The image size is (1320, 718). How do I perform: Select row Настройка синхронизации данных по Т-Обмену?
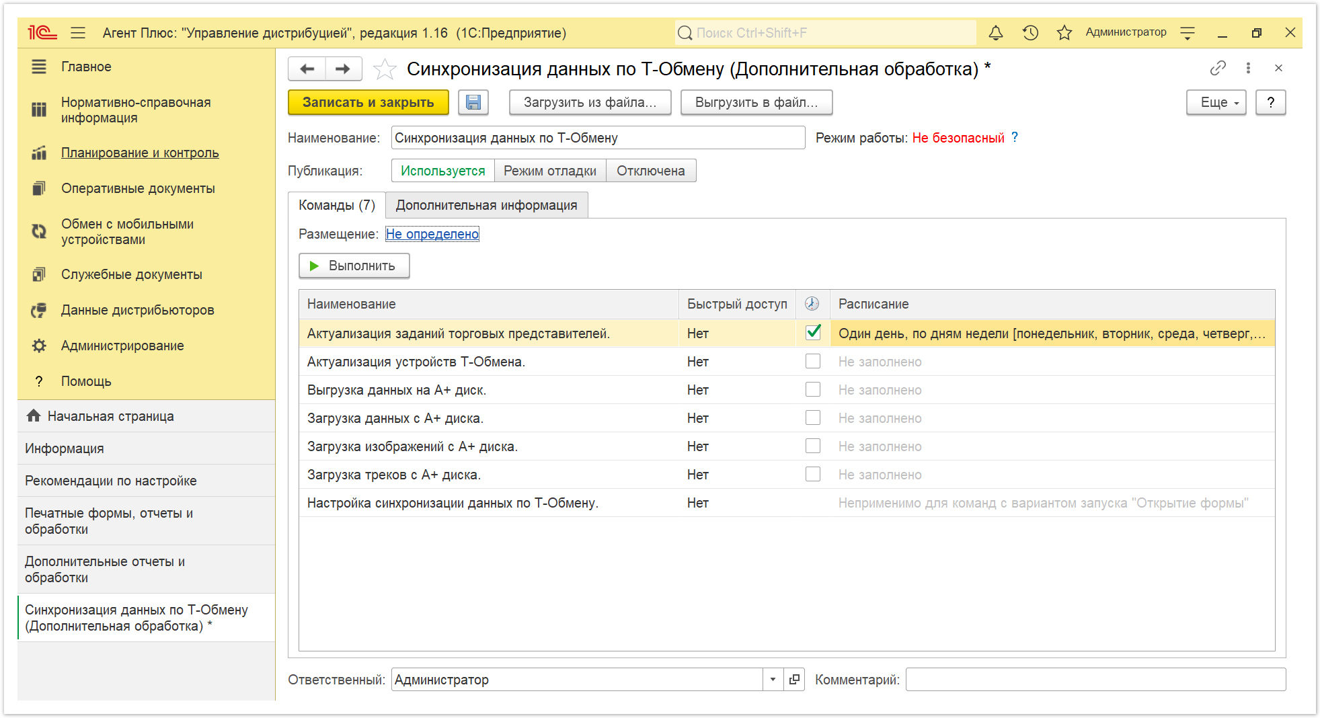pyautogui.click(x=787, y=503)
